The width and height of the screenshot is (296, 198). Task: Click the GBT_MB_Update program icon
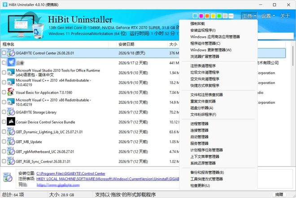pos(11,142)
